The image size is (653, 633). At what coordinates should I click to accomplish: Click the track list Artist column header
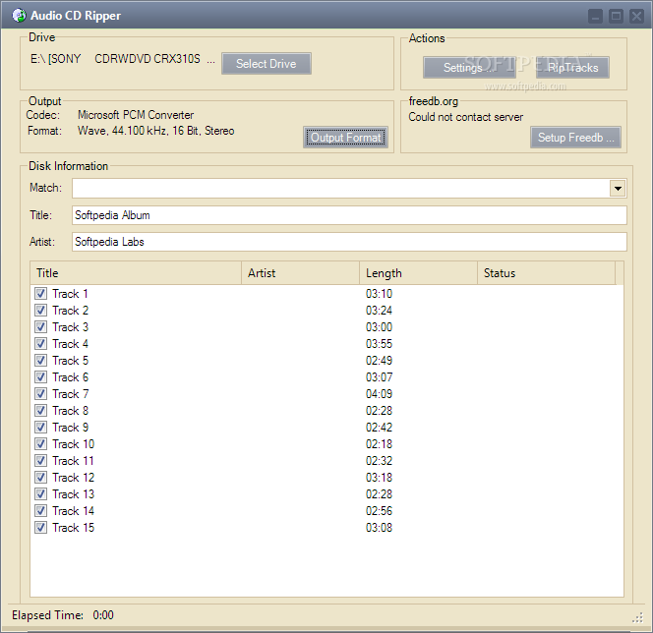tap(300, 273)
